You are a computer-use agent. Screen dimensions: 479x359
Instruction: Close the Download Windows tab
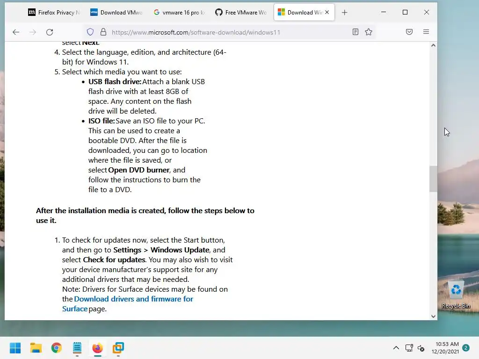coord(327,12)
